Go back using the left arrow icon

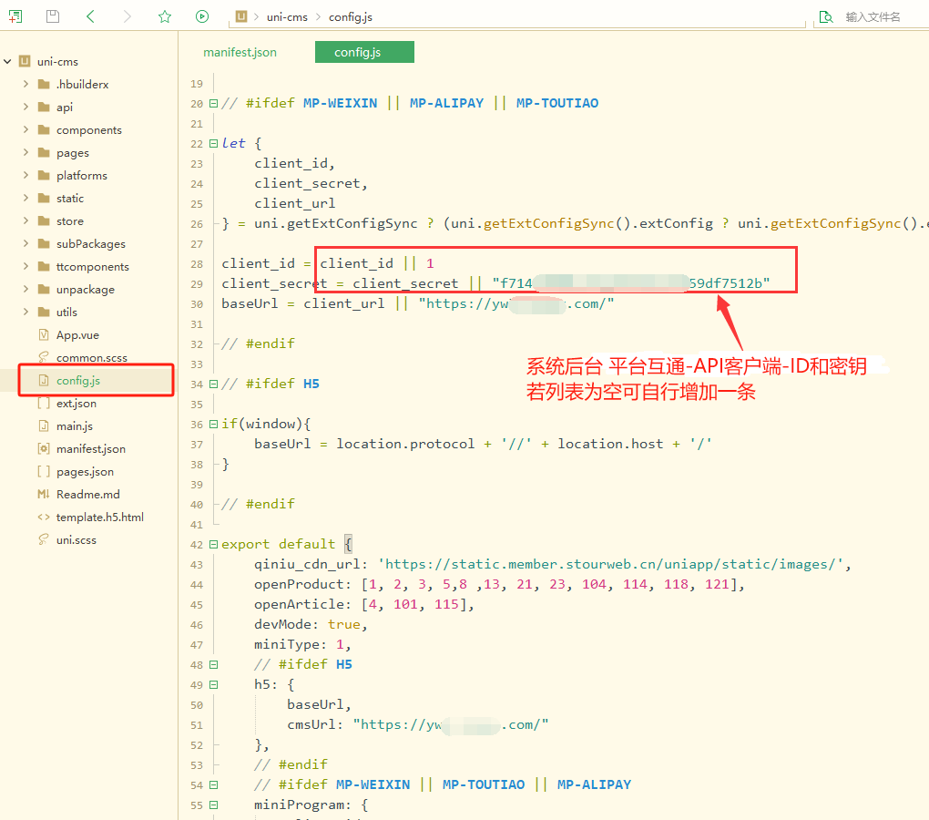click(90, 16)
